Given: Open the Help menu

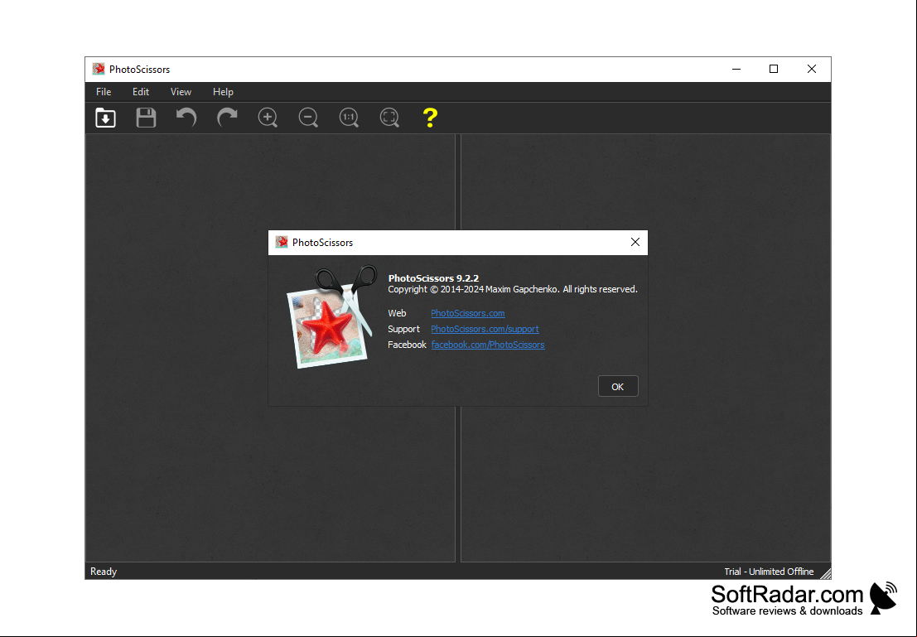Looking at the screenshot, I should tap(223, 92).
